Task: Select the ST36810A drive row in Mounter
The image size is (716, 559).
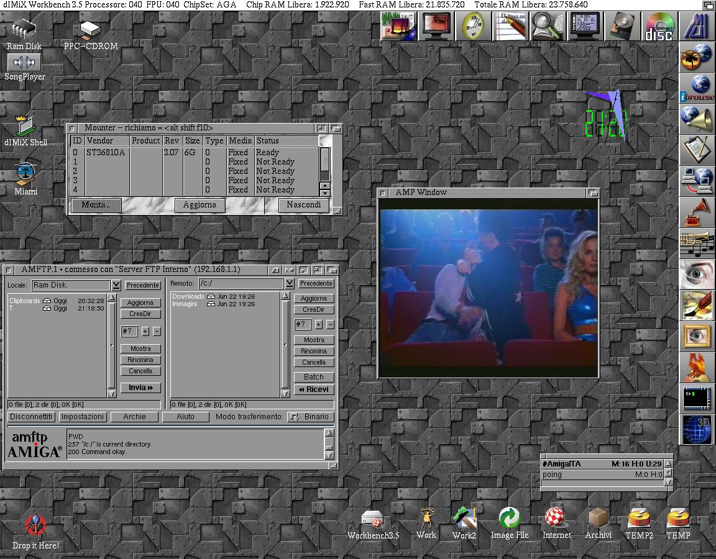Action: (195, 152)
